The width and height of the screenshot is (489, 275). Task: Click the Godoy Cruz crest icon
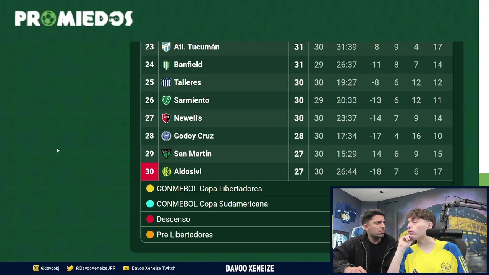[x=166, y=136]
